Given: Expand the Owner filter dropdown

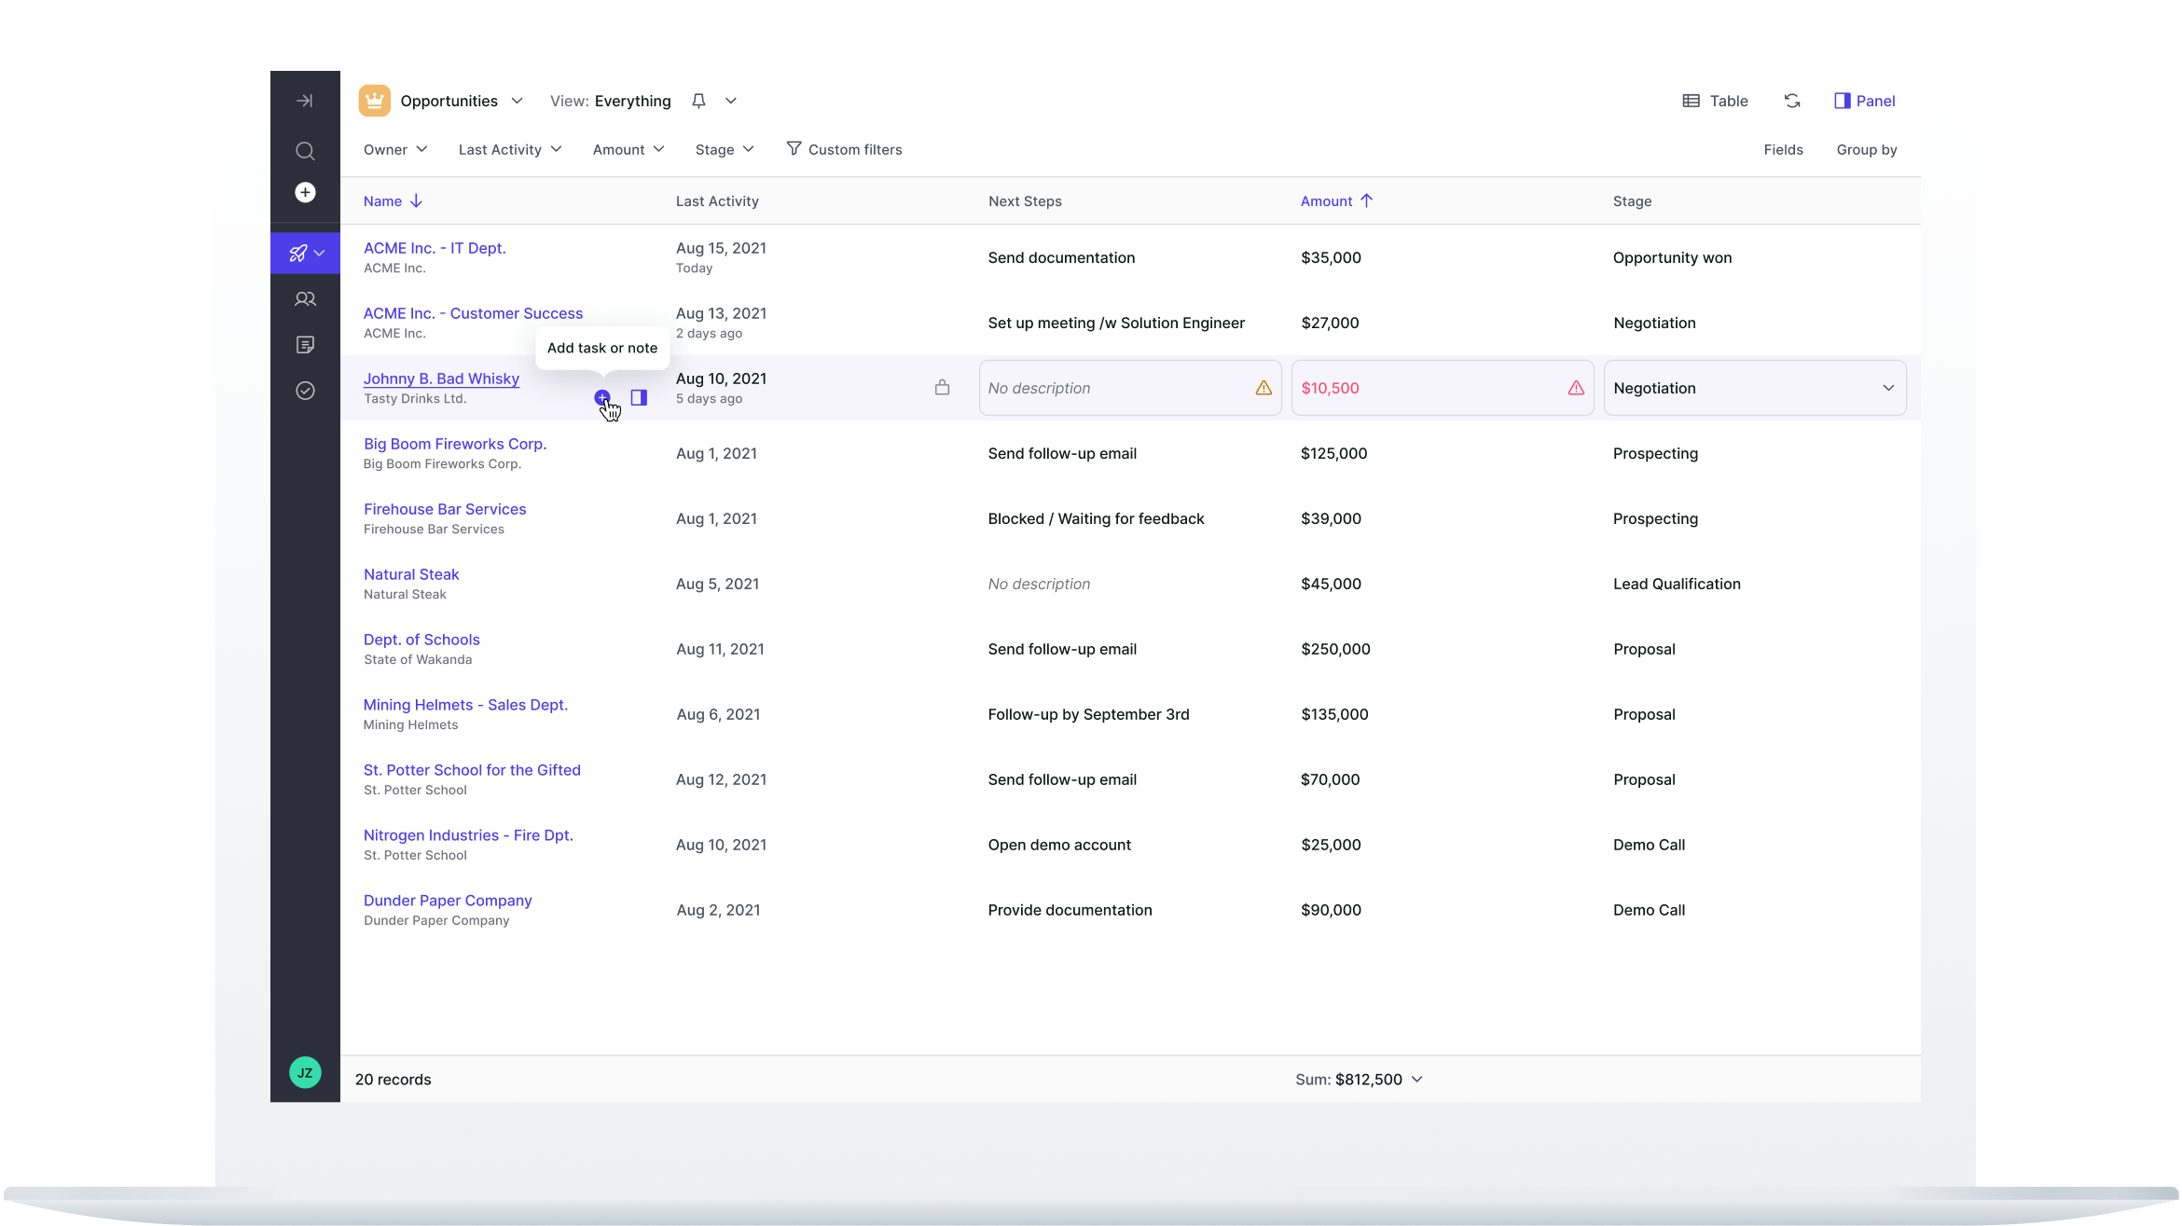Looking at the screenshot, I should [395, 149].
